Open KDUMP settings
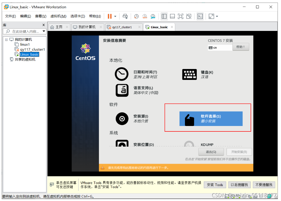Screen dimensions: 281x201 (207, 144)
